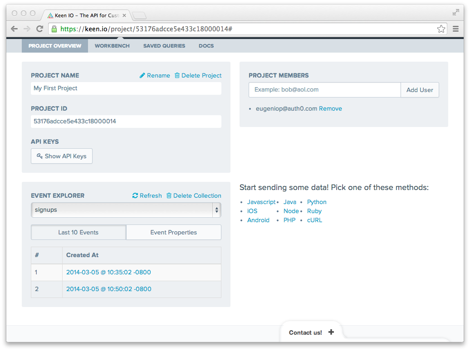Remove member eugeniop@auth0.com

[x=330, y=108]
